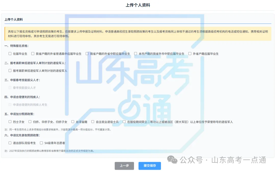Image resolution: width=275 pixels, height=171 pixels.
Task: Click 六、申请优先录取照顾政策 heading
Action: coord(22,135)
